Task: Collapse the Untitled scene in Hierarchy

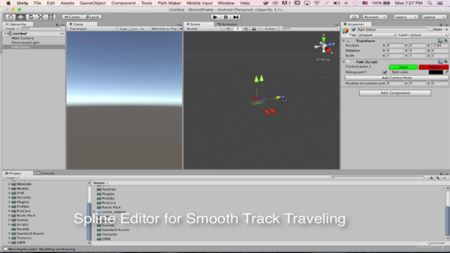Action: pyautogui.click(x=5, y=34)
